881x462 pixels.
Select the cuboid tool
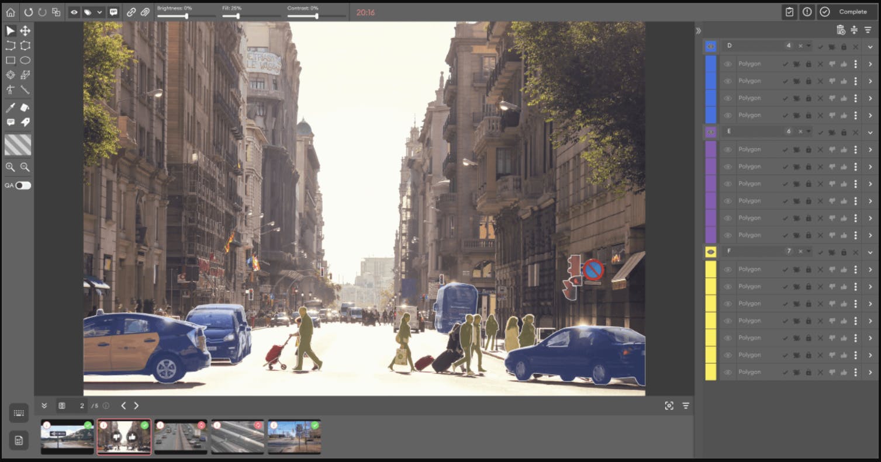coord(25,75)
